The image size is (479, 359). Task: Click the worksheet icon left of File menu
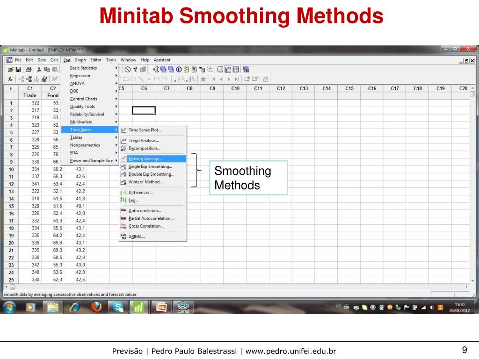[x=9, y=60]
